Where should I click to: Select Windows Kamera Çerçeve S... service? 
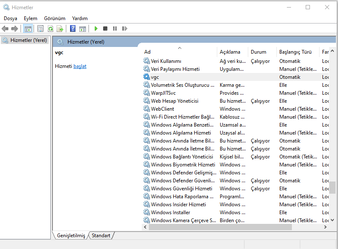point(236,220)
